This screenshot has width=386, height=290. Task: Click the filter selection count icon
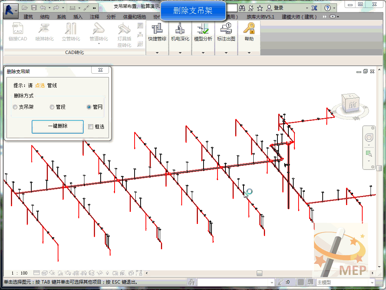tap(280, 282)
